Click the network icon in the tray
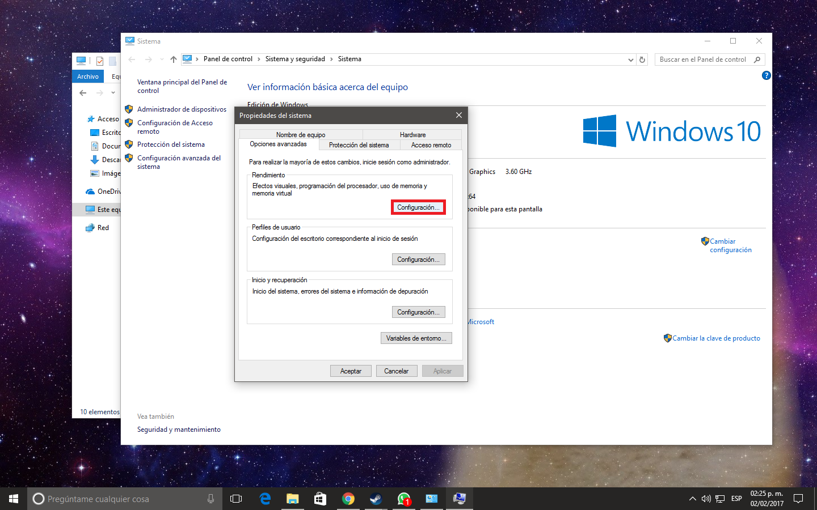The height and width of the screenshot is (510, 817). [x=720, y=499]
